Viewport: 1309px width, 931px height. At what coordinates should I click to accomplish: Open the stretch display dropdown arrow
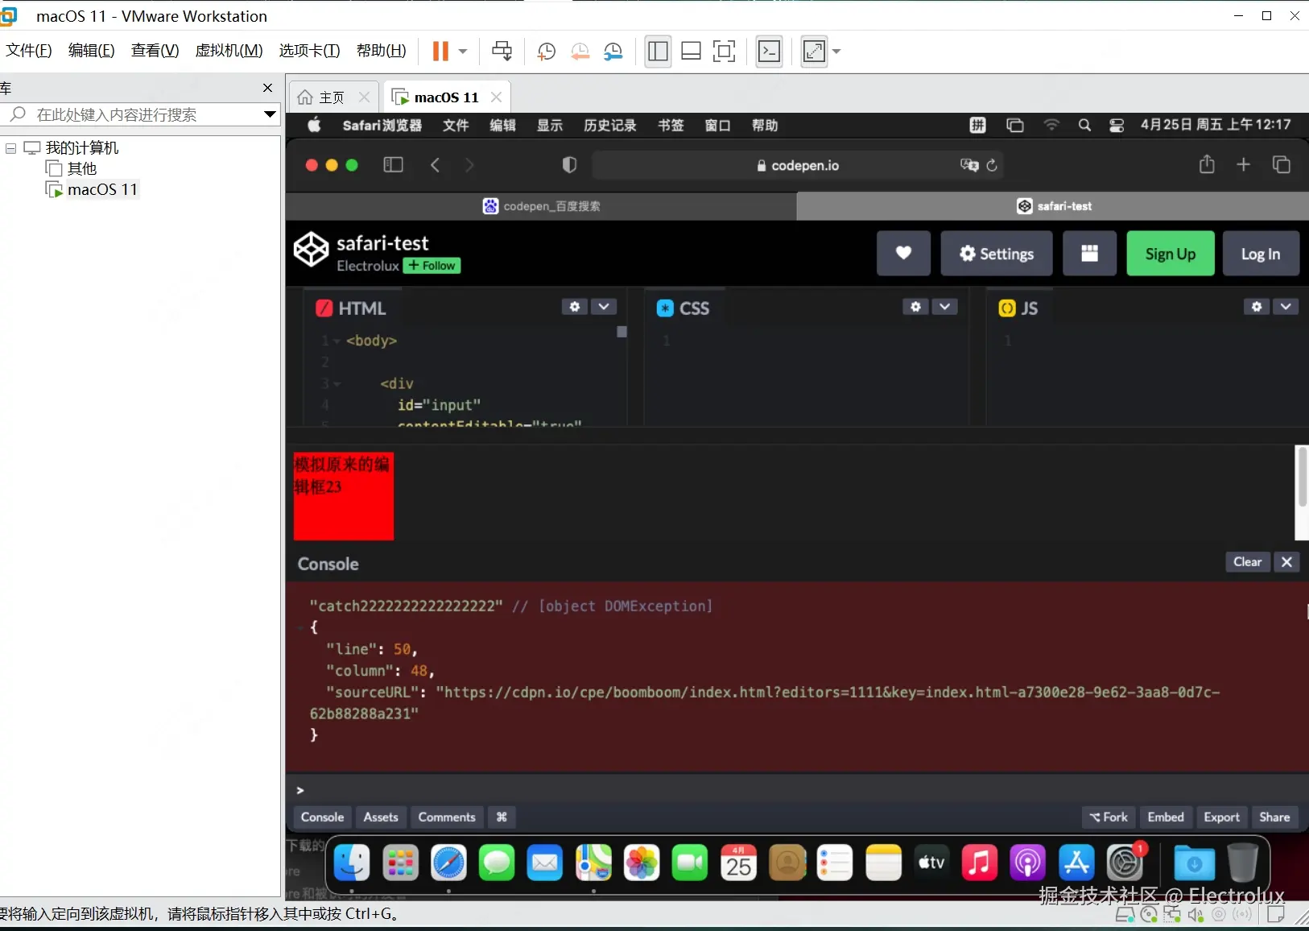pyautogui.click(x=836, y=52)
